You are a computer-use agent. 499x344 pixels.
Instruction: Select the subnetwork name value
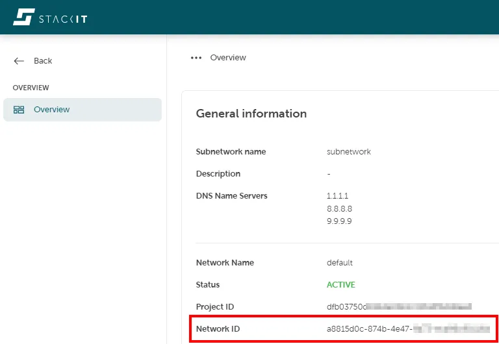pyautogui.click(x=348, y=152)
